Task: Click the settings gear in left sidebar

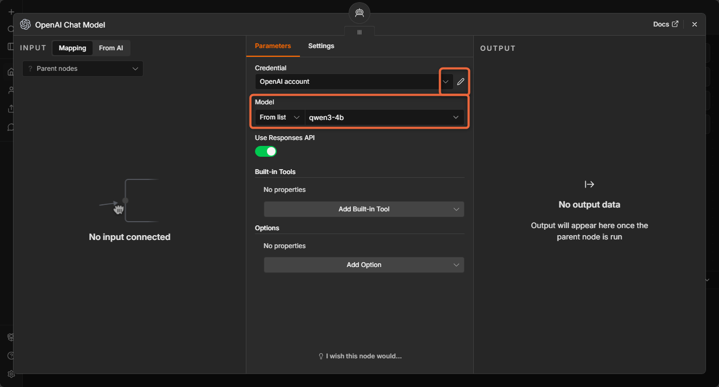Action: [11, 373]
